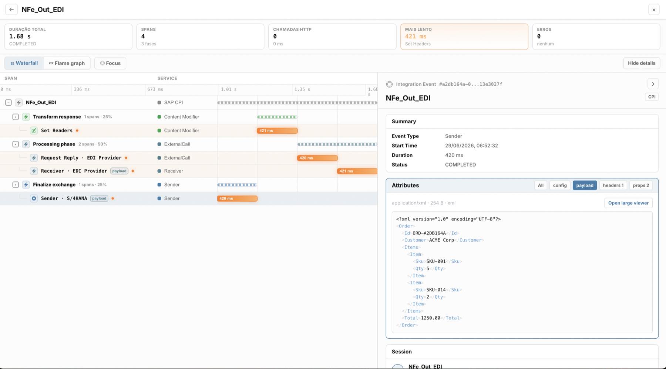The height and width of the screenshot is (369, 666).
Task: Toggle Focus mode
Action: (x=110, y=63)
